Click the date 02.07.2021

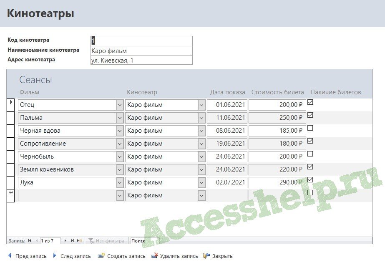[x=227, y=182]
